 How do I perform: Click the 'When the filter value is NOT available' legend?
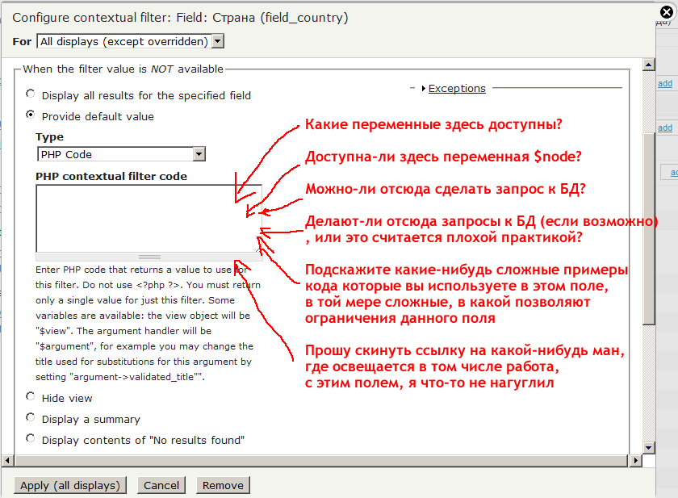click(x=123, y=69)
